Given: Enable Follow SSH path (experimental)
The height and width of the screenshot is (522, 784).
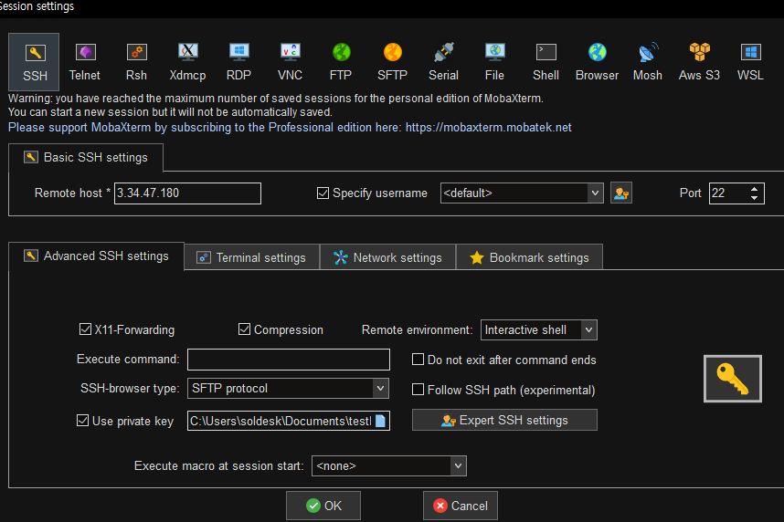Looking at the screenshot, I should tap(418, 390).
